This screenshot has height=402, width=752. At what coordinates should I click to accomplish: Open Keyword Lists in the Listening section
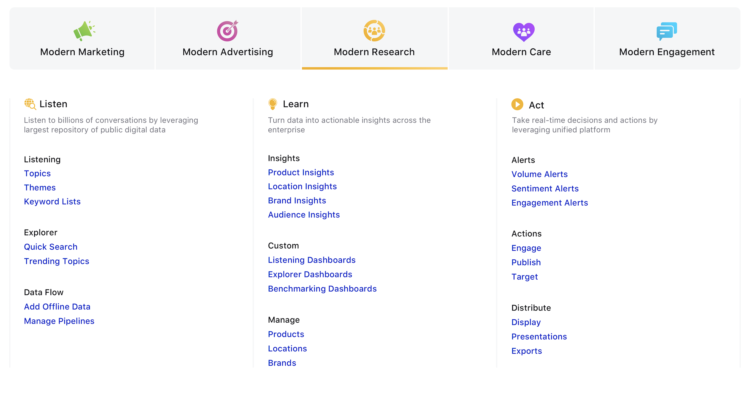click(x=52, y=201)
